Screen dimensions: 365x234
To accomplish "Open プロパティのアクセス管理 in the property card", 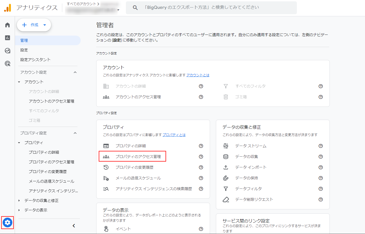I will tap(138, 157).
